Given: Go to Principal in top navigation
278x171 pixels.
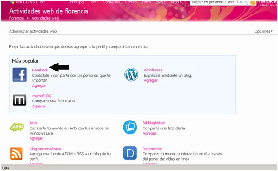Looking at the screenshot, I should (x=77, y=2).
